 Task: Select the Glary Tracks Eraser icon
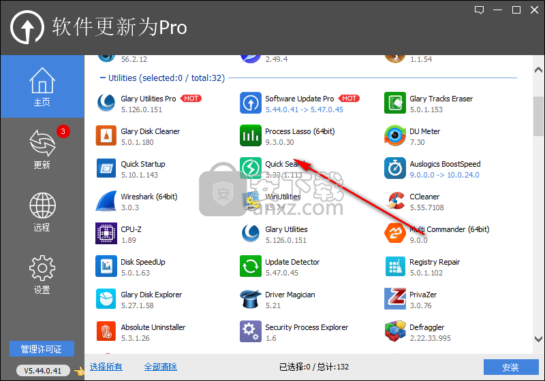[x=395, y=103]
